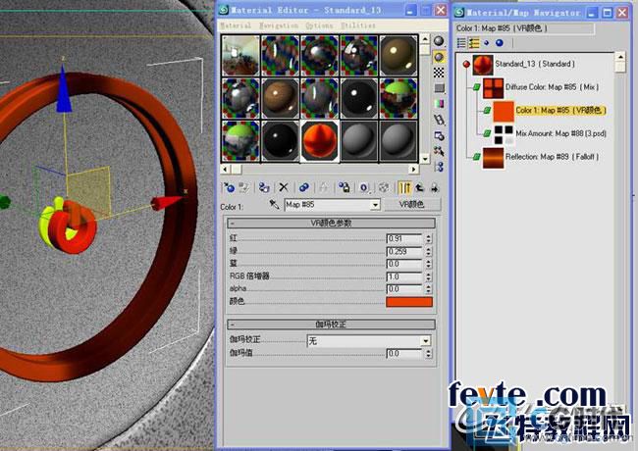This screenshot has height=451, width=638.
Task: Click Put Material to Scene icon
Action: point(244,187)
